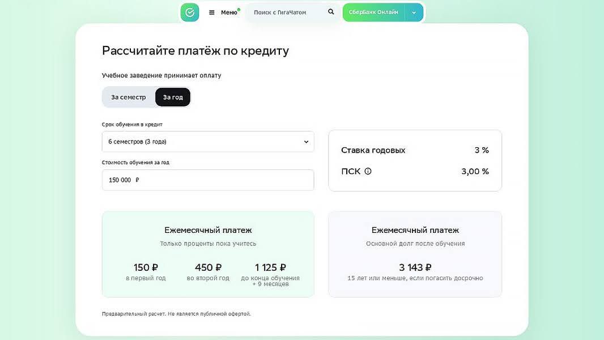Viewport: 604px width, 340px height.
Task: Click the 450 ₽ second-year payment value
Action: [208, 267]
